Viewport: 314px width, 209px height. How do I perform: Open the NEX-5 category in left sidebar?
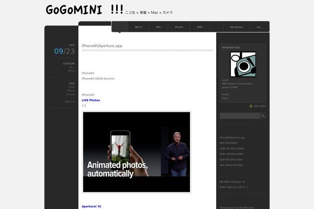(x=71, y=71)
